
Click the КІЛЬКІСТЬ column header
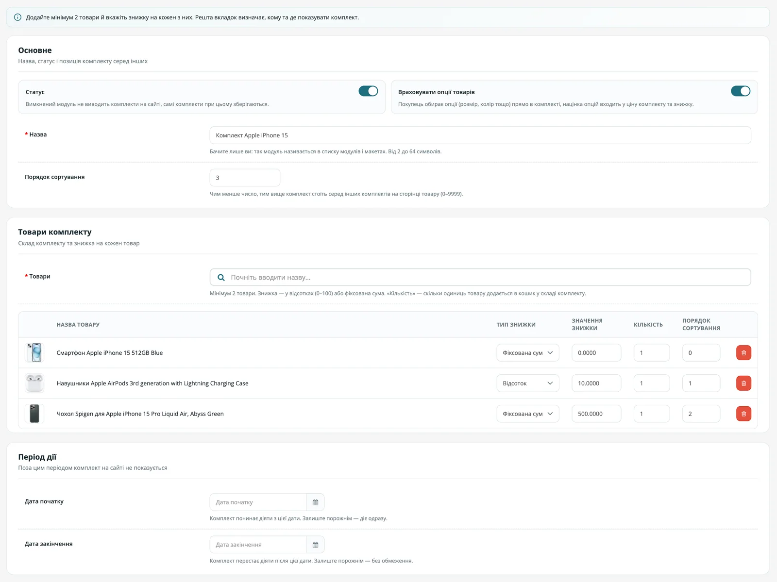point(648,325)
